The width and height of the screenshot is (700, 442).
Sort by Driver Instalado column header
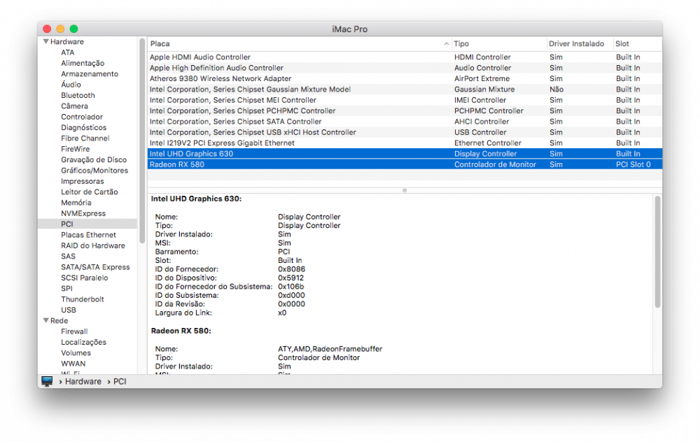(x=576, y=43)
